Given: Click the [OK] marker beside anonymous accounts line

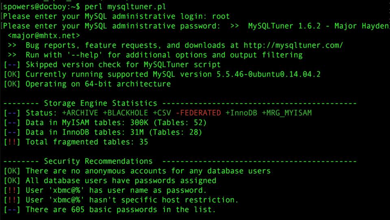Looking at the screenshot, I should 12,171.
